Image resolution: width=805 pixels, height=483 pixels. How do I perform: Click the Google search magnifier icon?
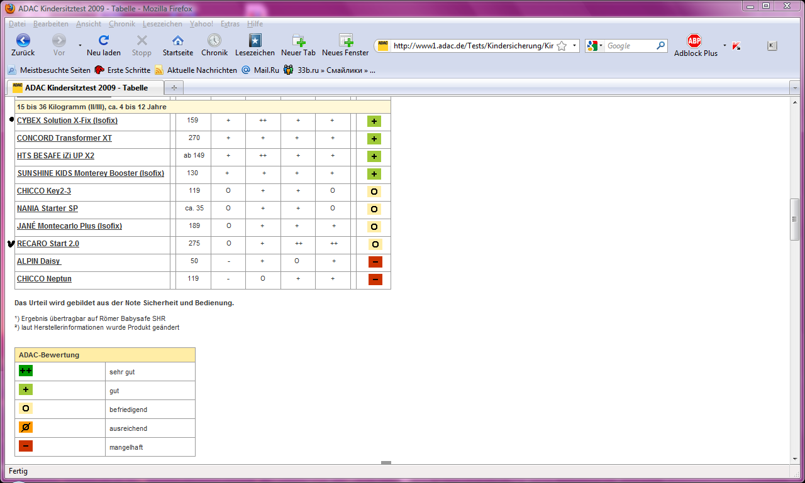coord(660,46)
